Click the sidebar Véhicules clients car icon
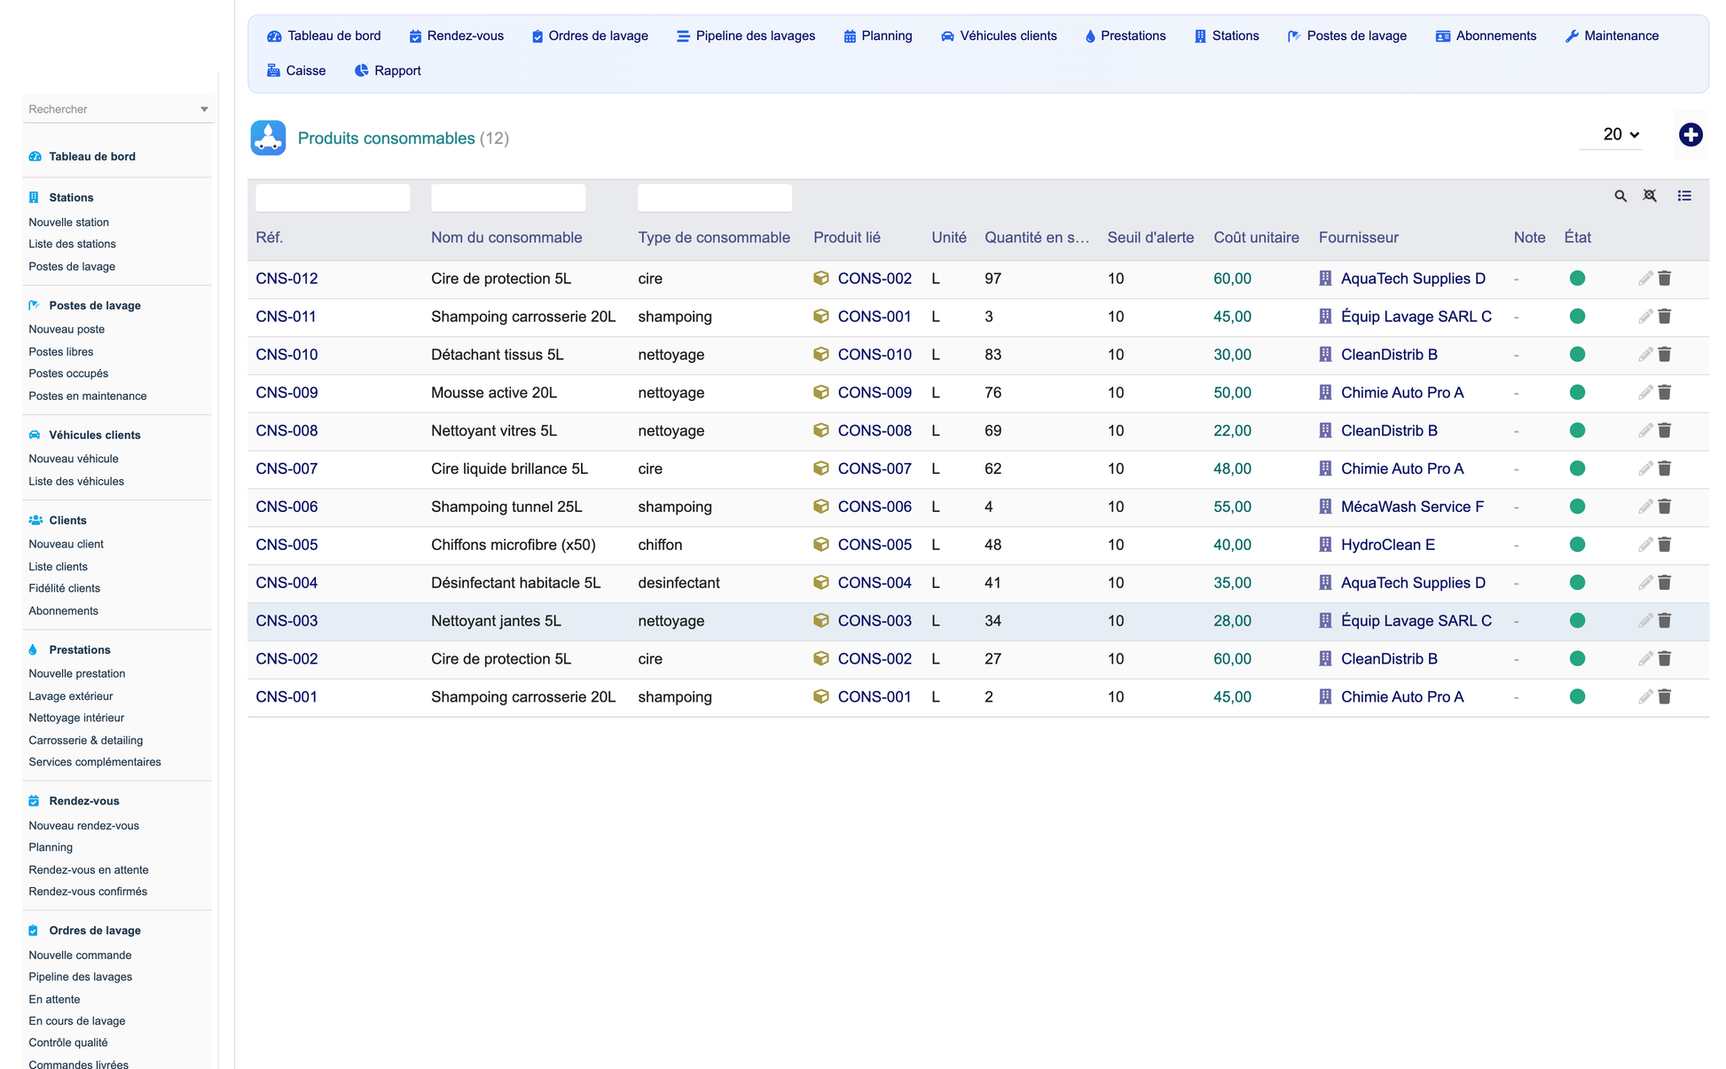Viewport: 1726px width, 1069px height. [x=35, y=435]
